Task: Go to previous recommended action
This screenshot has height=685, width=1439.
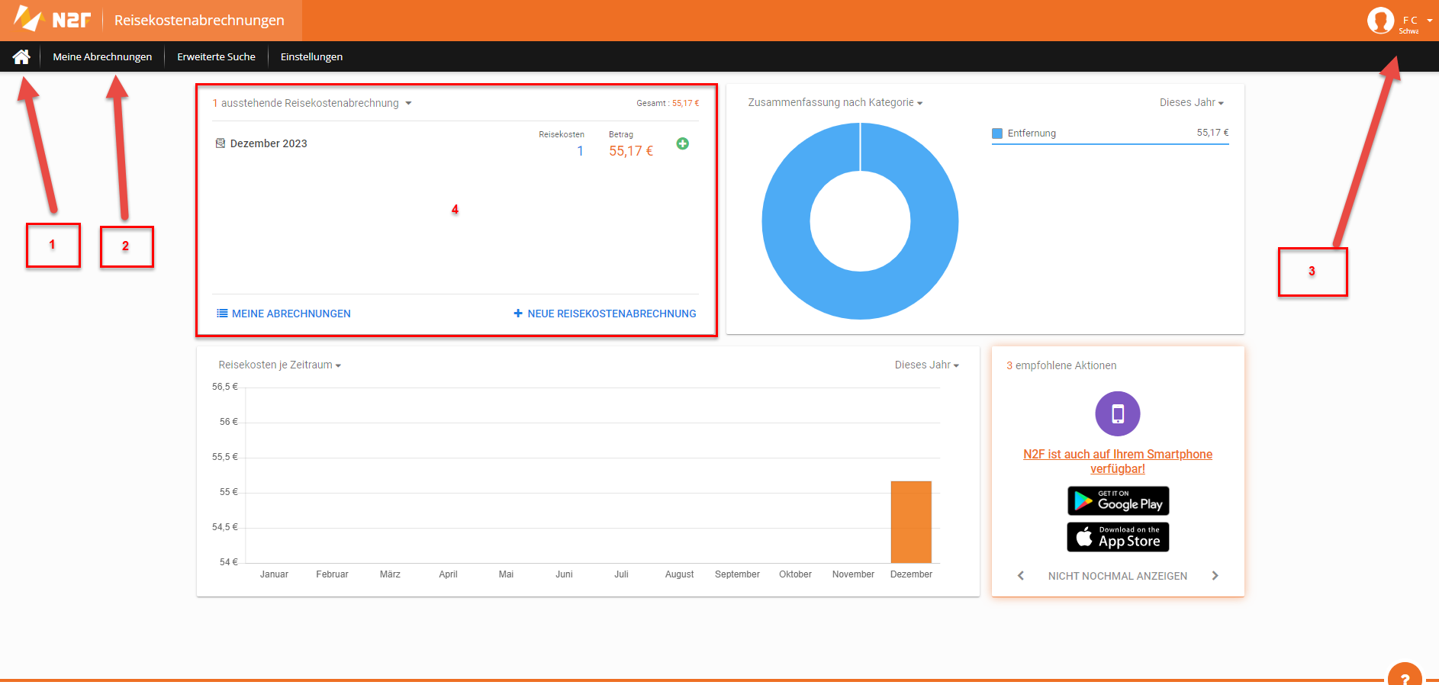Action: pos(1021,576)
